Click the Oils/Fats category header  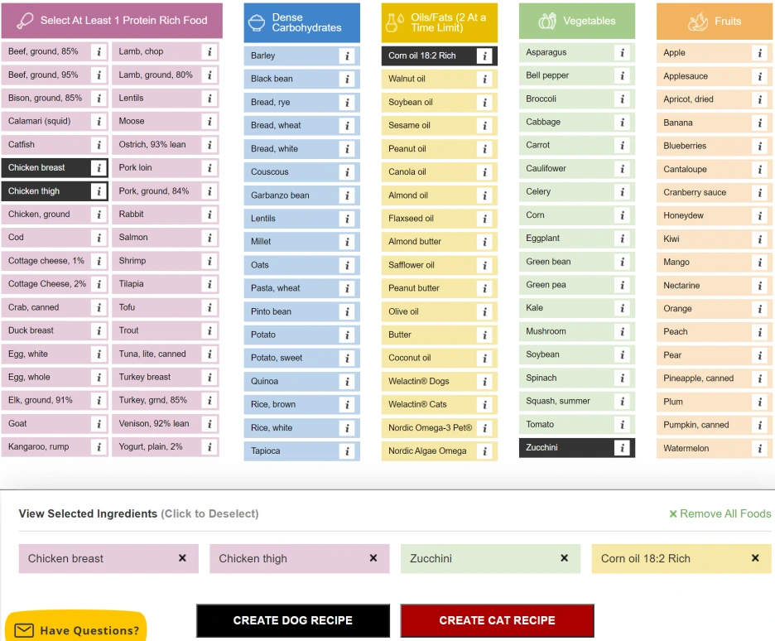click(x=440, y=22)
